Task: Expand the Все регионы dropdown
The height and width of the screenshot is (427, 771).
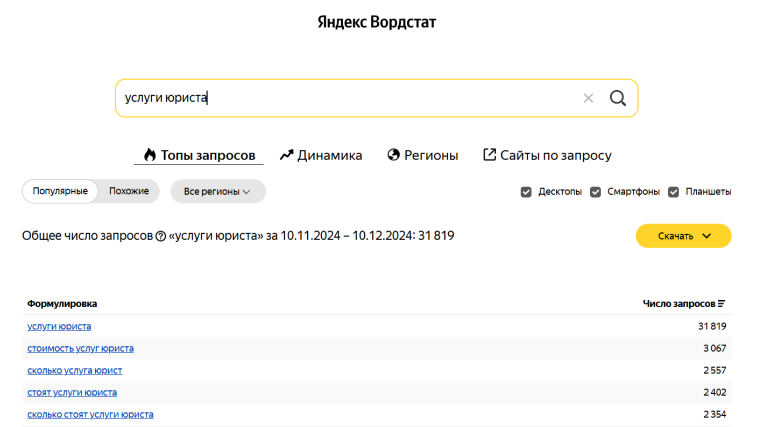Action: click(218, 191)
